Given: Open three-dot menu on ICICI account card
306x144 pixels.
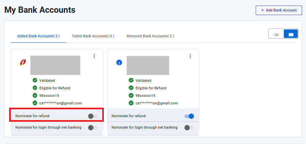Looking at the screenshot, I should [x=94, y=56].
